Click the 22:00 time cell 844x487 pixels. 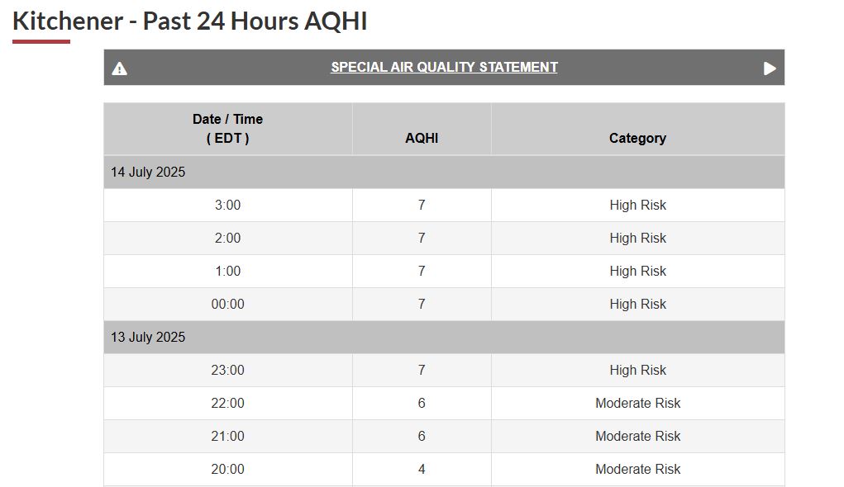pos(227,404)
